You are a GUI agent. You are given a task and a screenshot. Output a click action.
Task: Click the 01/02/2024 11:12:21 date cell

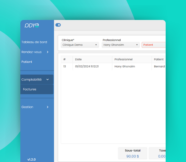tap(87, 67)
